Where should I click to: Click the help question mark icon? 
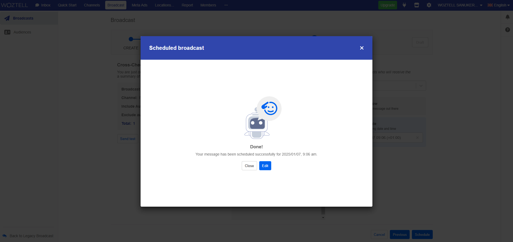[507, 30]
